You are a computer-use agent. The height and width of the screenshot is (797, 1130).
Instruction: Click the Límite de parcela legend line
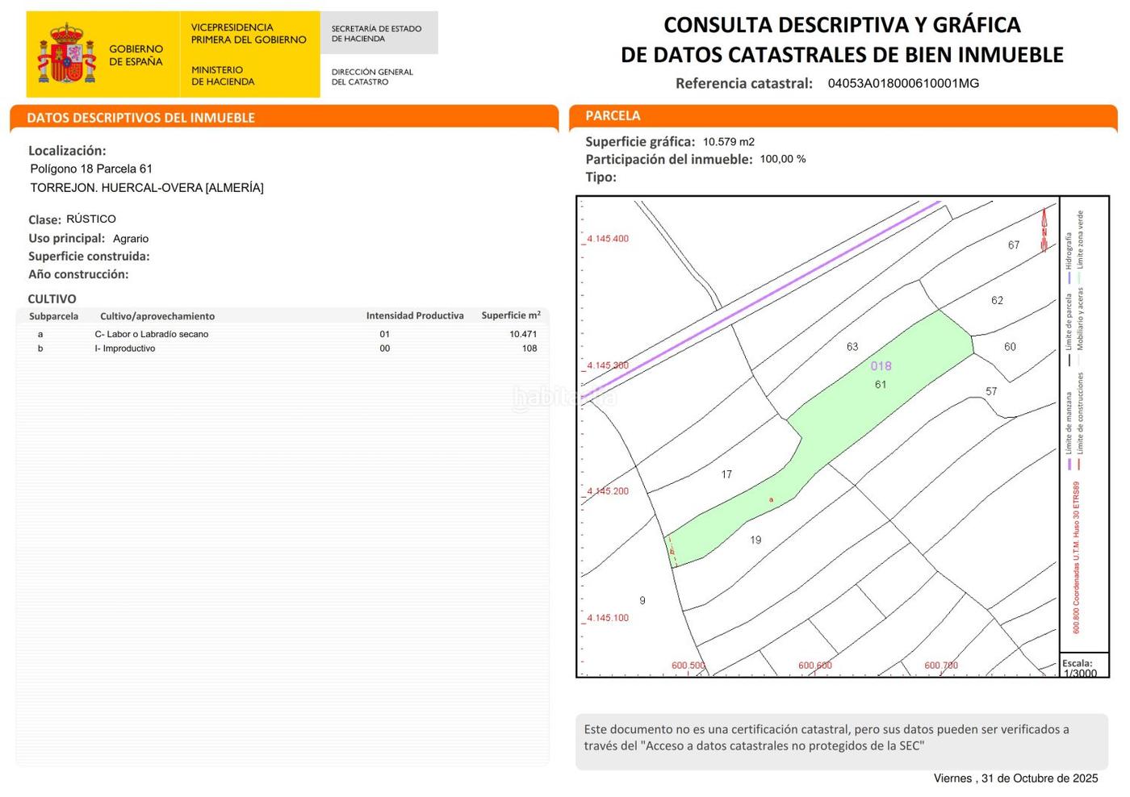point(1069,360)
